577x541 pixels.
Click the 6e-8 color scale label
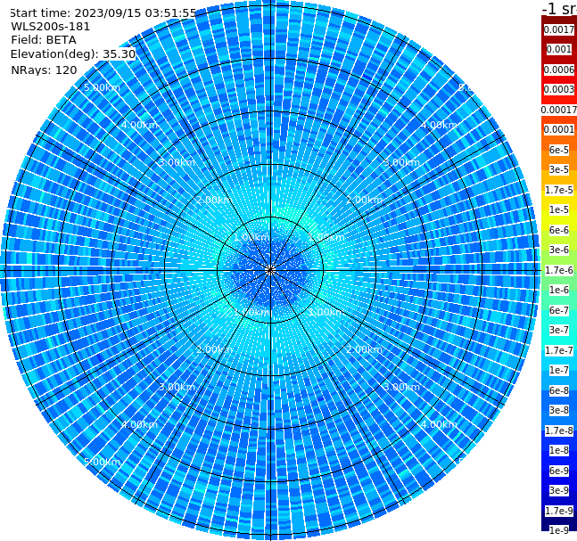click(559, 390)
